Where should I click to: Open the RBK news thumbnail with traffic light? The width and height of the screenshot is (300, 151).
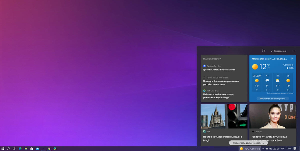[220, 116]
